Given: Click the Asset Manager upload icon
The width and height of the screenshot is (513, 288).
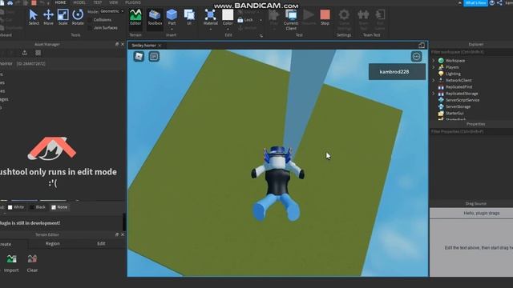Looking at the screenshot, I should 25,53.
